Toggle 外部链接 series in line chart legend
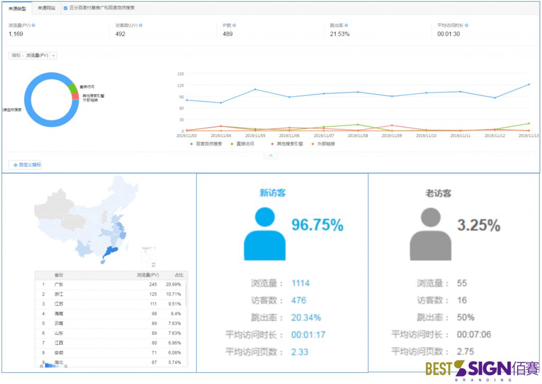 323,144
